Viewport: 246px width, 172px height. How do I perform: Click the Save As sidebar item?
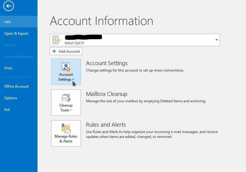point(10,45)
